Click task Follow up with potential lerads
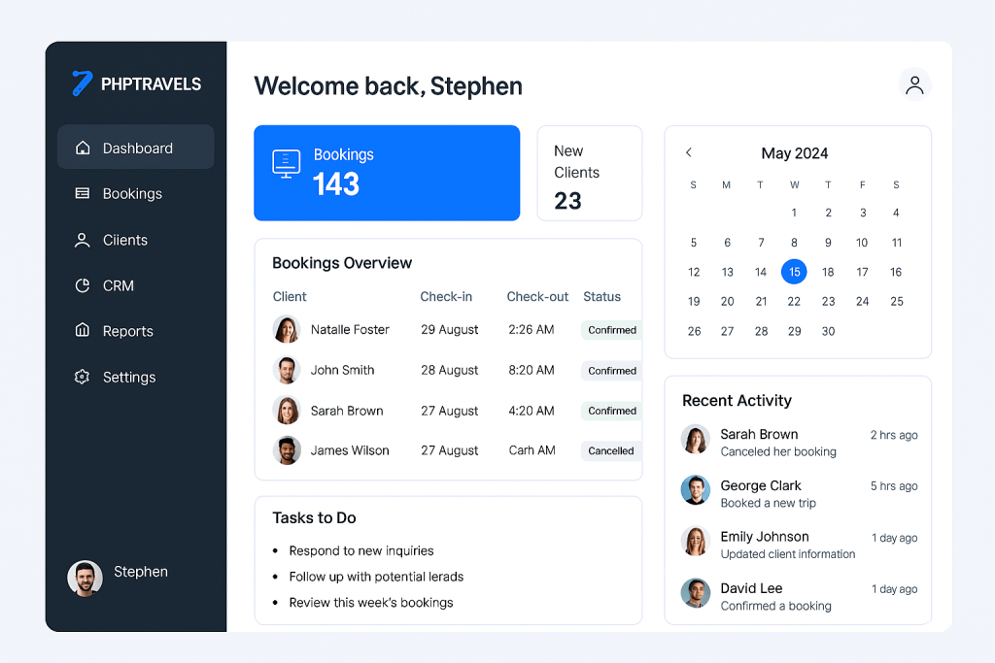The width and height of the screenshot is (995, 663). [376, 577]
